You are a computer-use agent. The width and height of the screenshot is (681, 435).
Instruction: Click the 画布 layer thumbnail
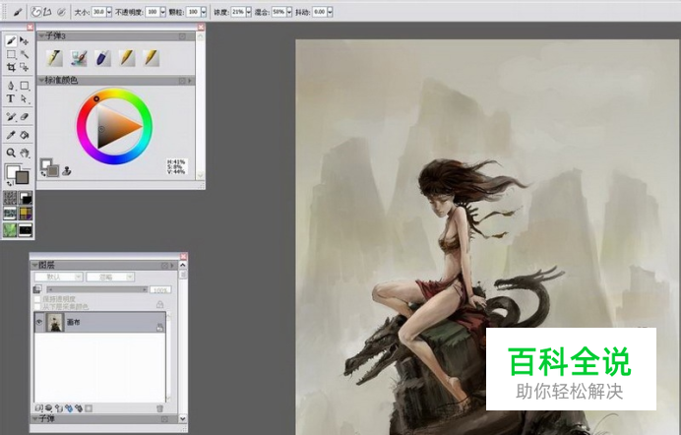[x=55, y=323]
